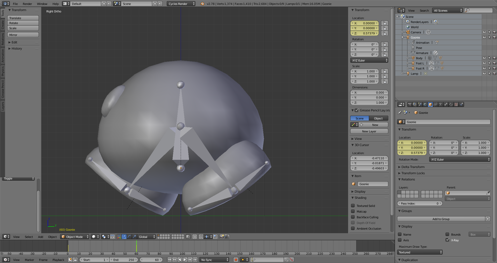Open the World properties tab (globe icon)

425,104
